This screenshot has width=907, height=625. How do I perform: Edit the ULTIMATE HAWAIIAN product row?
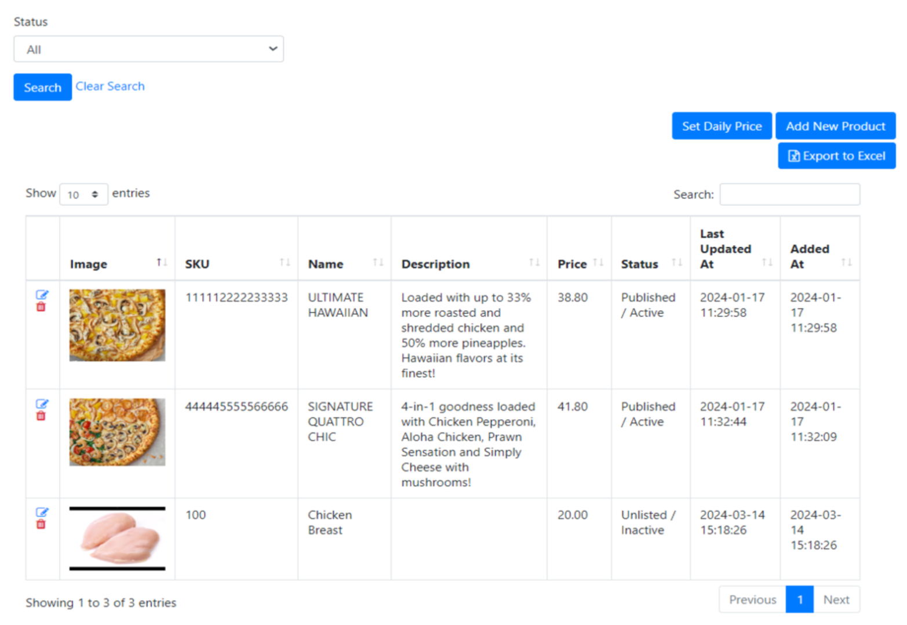[x=42, y=295]
